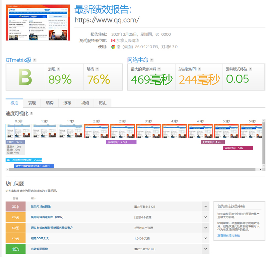
Task: Expand the 适当尺寸的图像 audit row
Action: [205, 206]
